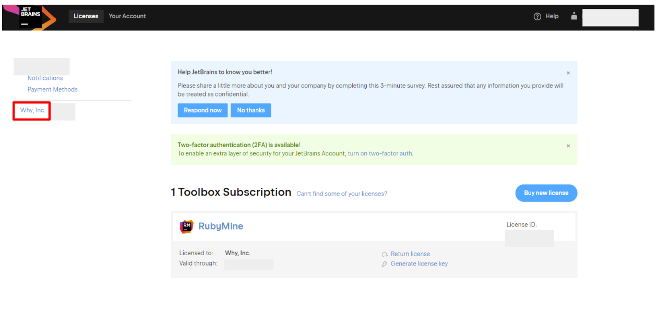Viewport: 657px width, 336px height.
Task: Click the 1 Toolbox Subscription heading
Action: click(231, 192)
